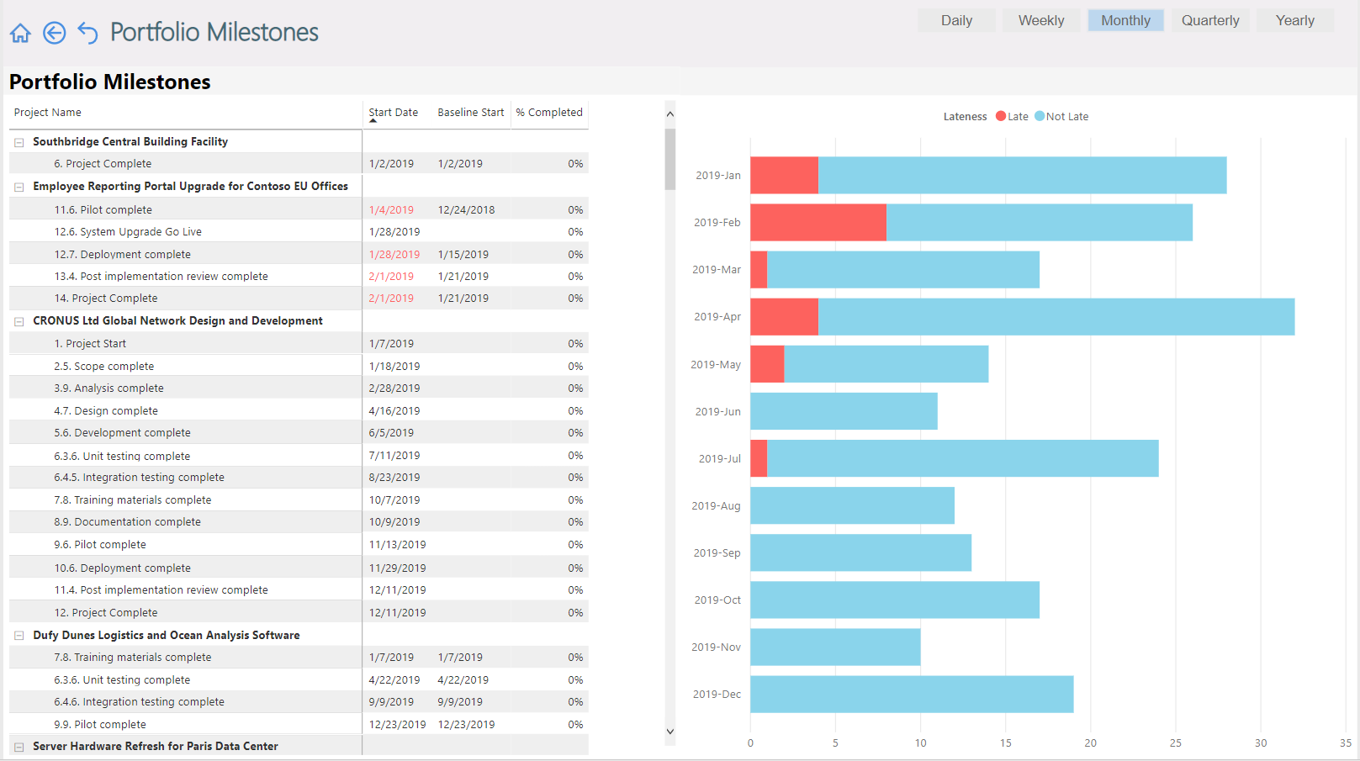Select row '1. Project Start'
Viewport: 1360px width, 761px height.
click(299, 344)
